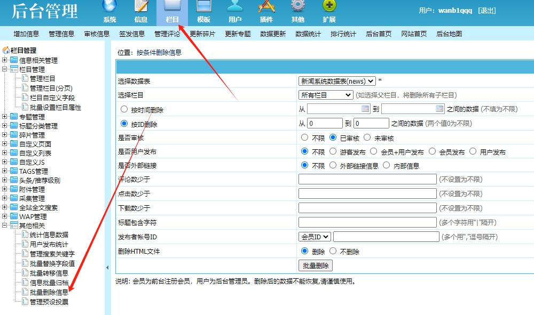Open the 新闻系统数据表(news) dropdown

pos(337,81)
